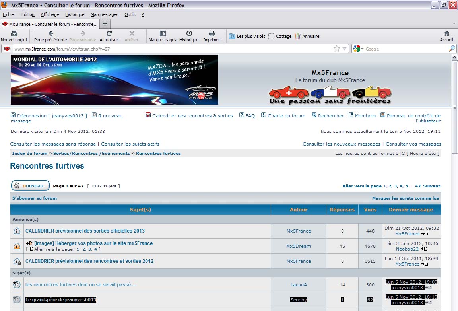
Task: Bookmark this page with star in address bar
Action: (x=336, y=49)
